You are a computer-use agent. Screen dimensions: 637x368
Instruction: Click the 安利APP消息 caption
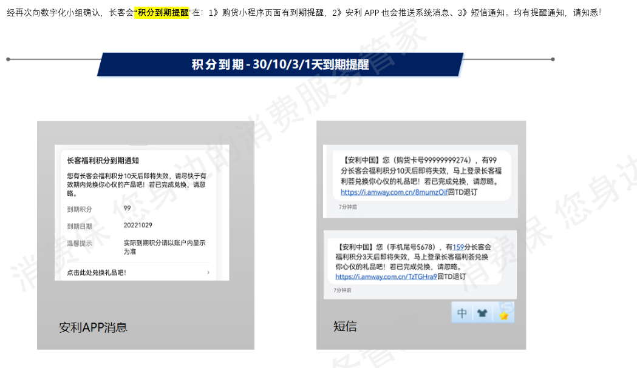[x=93, y=327]
